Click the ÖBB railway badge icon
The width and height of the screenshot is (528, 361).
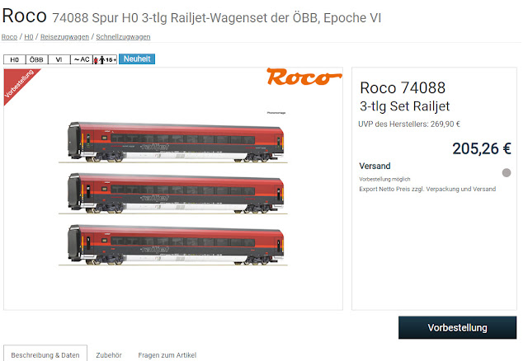click(x=36, y=59)
